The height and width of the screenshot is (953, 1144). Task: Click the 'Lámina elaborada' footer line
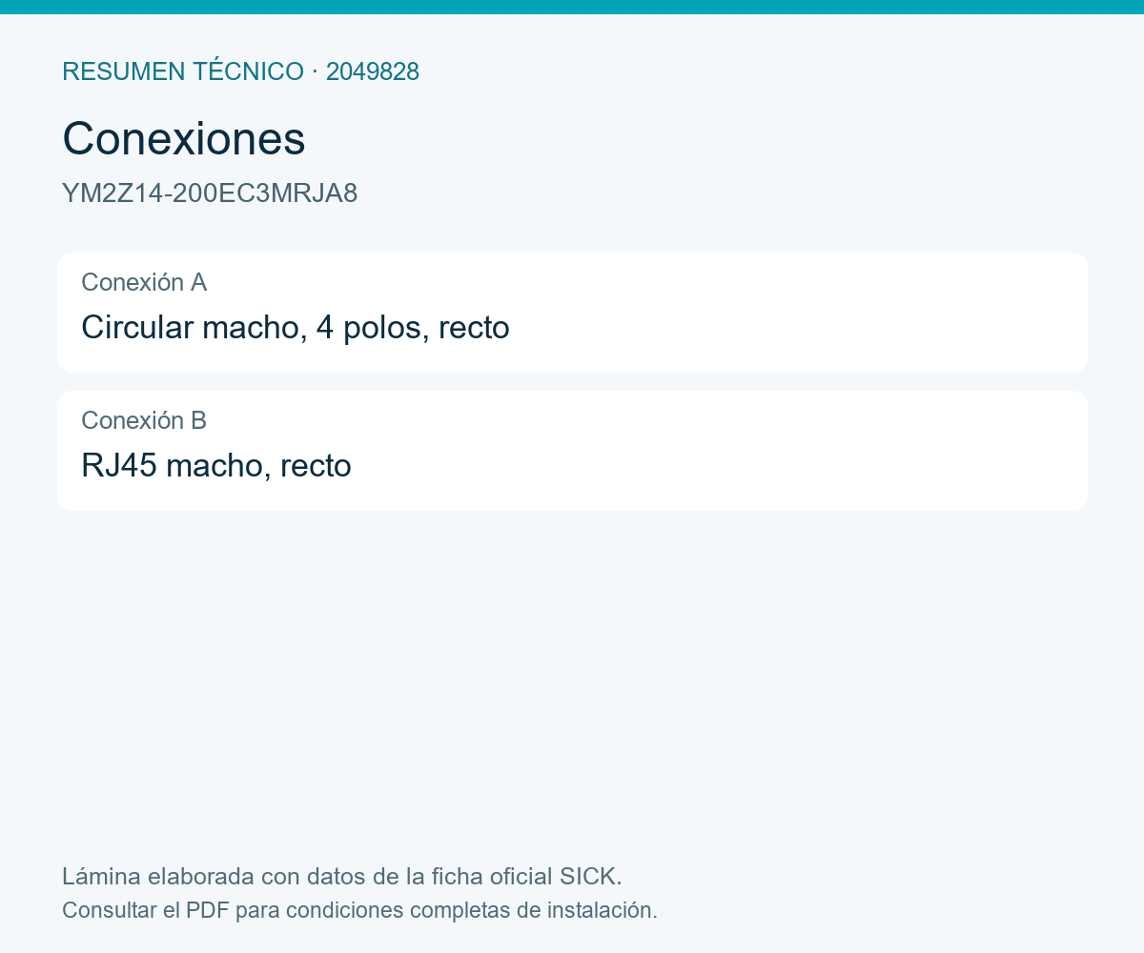342,876
